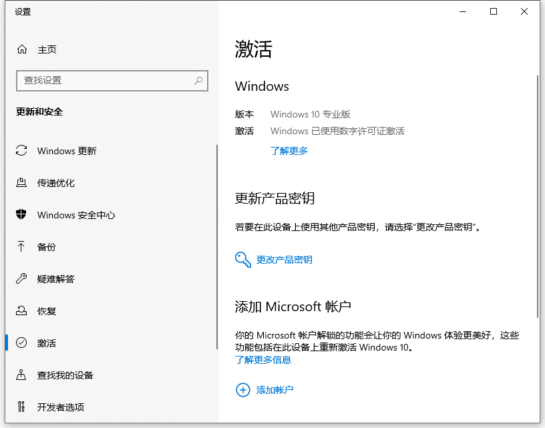
Task: Open 传递优化 settings
Action: click(x=56, y=183)
